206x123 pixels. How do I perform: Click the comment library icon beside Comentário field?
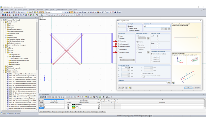169,83
